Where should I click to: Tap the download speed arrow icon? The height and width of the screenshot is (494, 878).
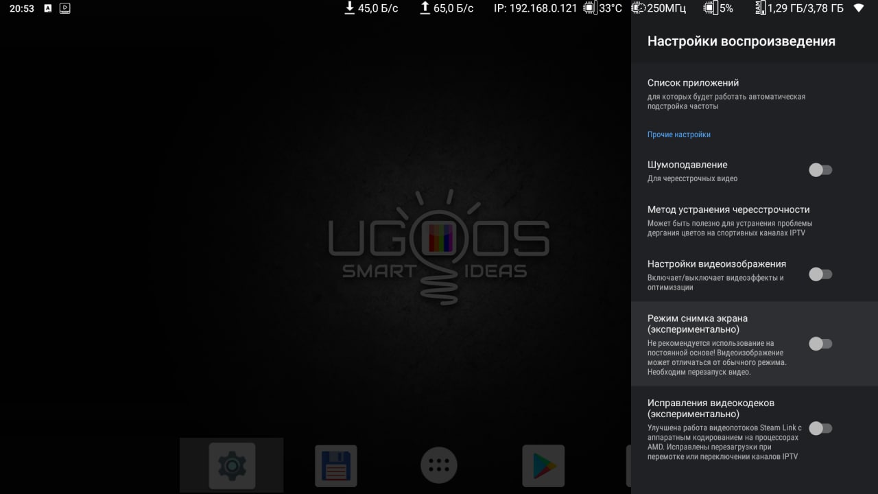350,8
